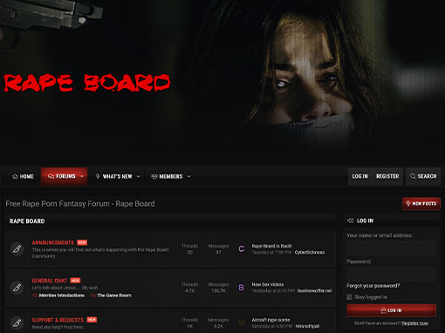Viewport: 445px width, 333px height.
Task: Click the Members people icon
Action: tap(154, 176)
